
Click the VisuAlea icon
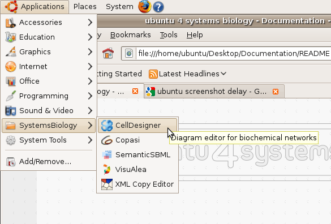[107, 170]
